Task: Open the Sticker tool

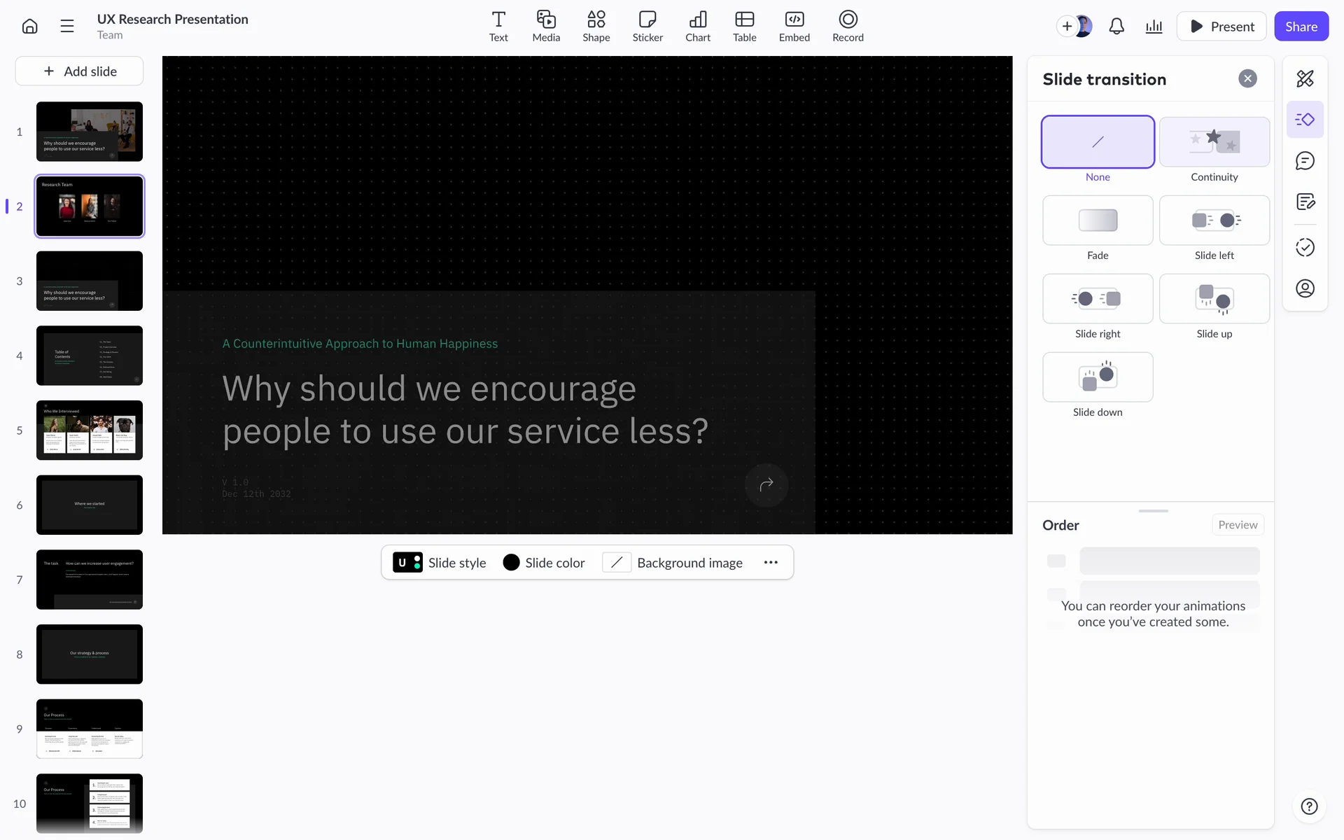Action: (647, 27)
